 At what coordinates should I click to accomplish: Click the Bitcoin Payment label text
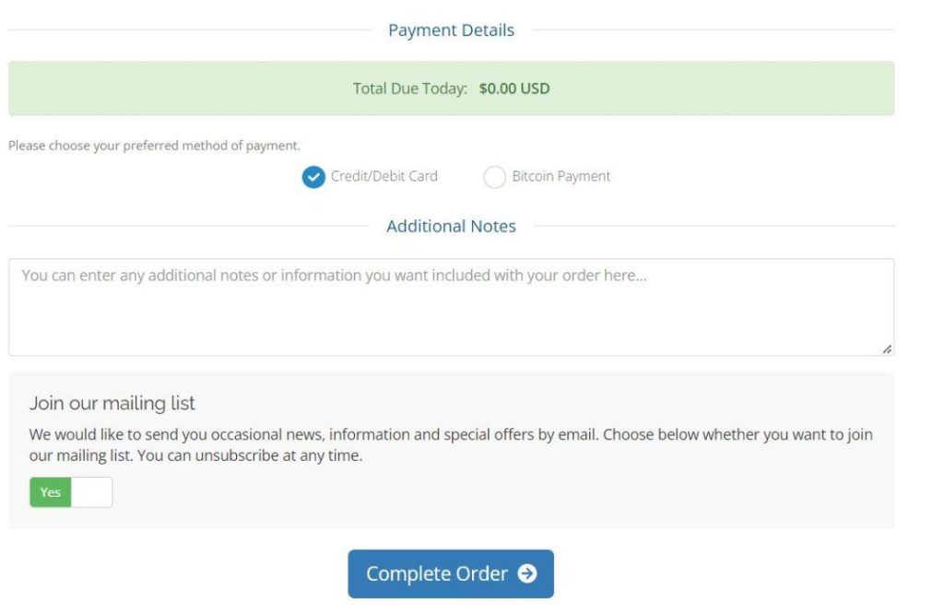(561, 176)
